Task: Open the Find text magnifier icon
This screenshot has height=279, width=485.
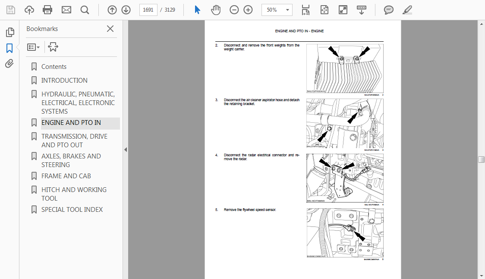Action: coord(85,10)
